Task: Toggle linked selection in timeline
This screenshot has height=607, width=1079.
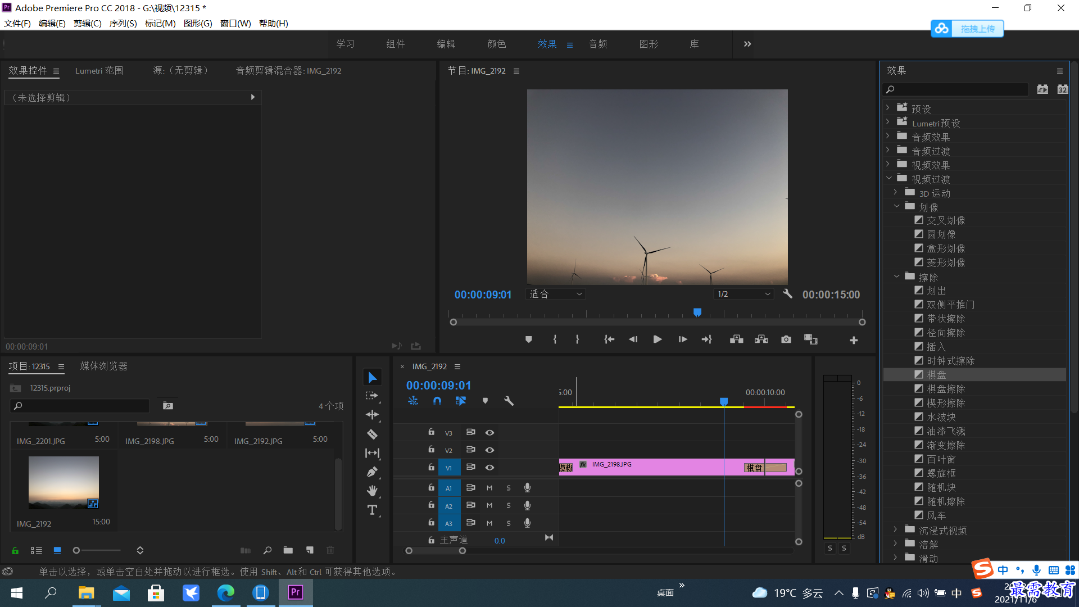Action: [x=461, y=401]
